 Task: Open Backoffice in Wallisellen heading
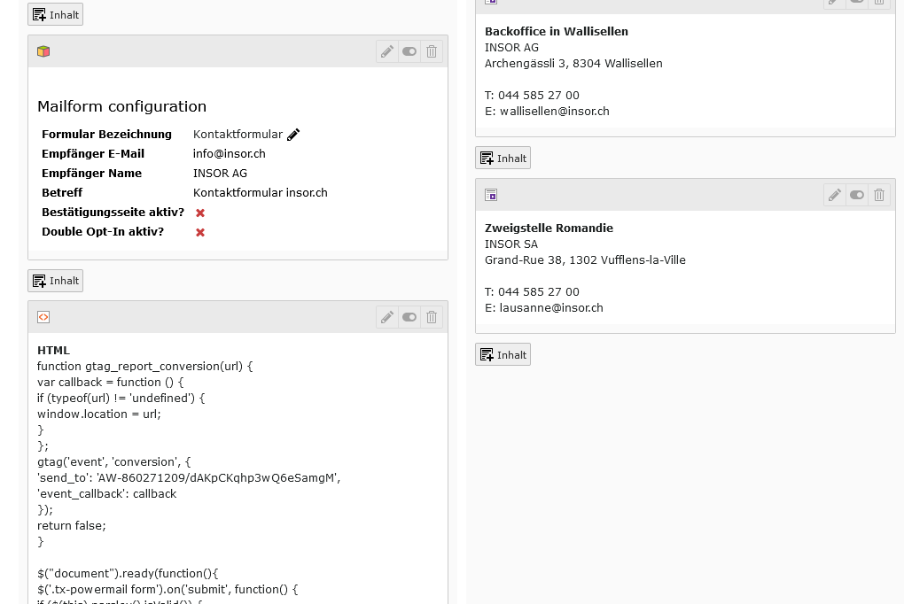[557, 32]
